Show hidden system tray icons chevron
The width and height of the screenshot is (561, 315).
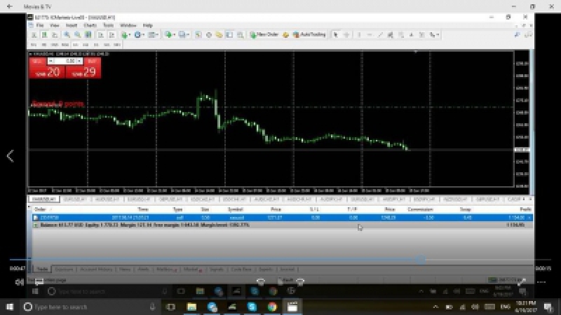tap(435, 307)
